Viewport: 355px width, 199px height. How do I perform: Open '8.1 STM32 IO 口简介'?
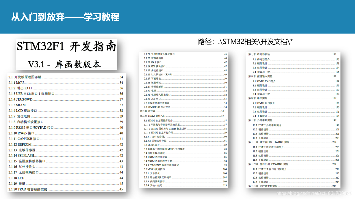tap(296, 81)
